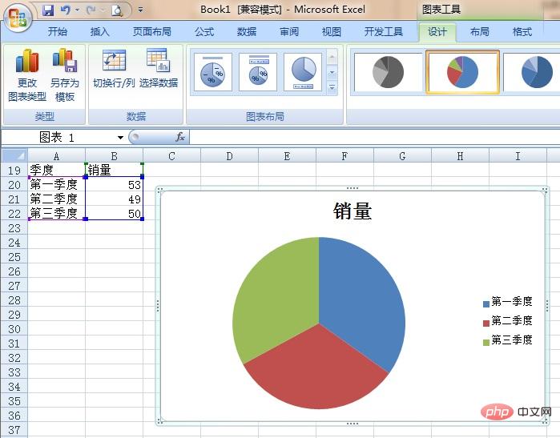Open the undo history dropdown arrow
Screen dimensions: 560x438
click(77, 10)
